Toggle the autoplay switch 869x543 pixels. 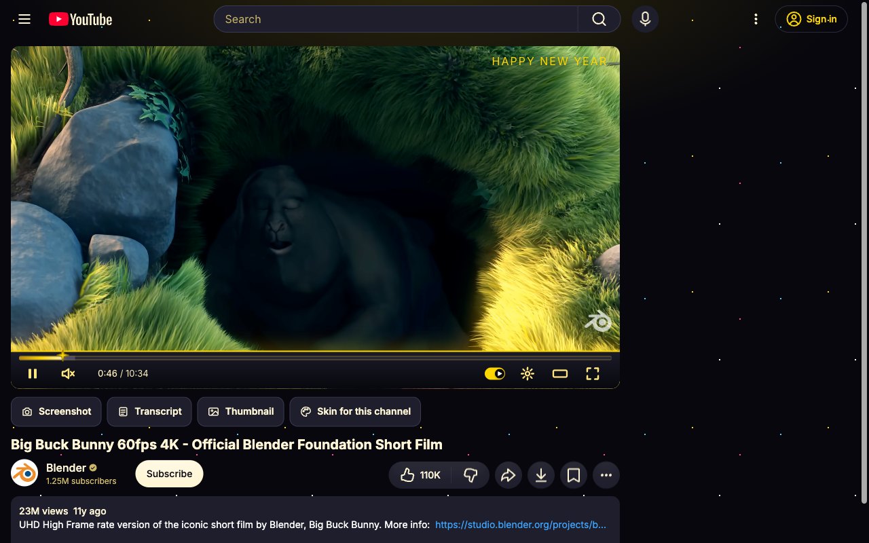(x=495, y=373)
